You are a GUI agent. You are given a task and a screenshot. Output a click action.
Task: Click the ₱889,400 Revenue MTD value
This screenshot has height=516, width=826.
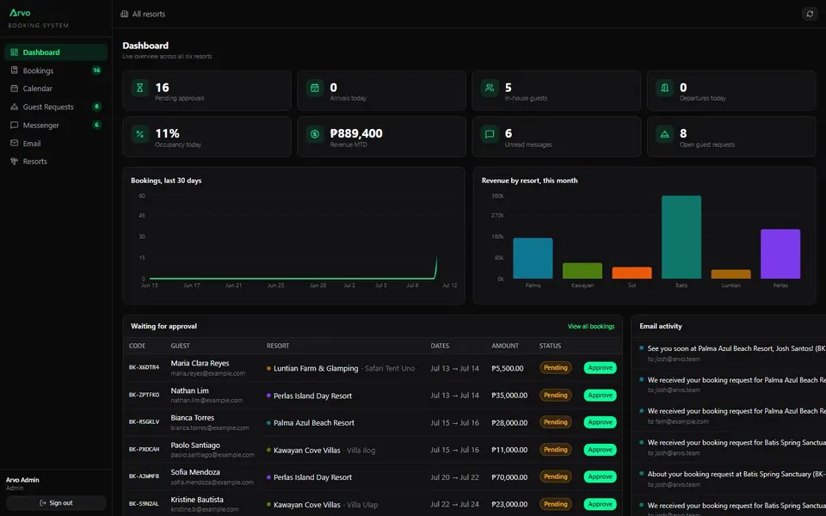click(x=356, y=134)
